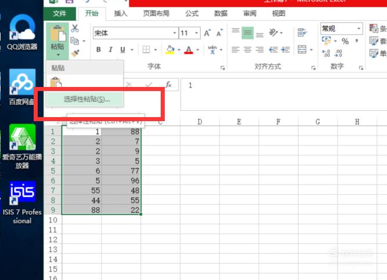Open 字体 group dialog launcher
This screenshot has width=387, height=280.
tap(223, 68)
